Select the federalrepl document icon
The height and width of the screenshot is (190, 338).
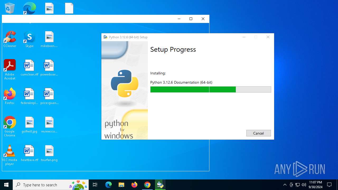click(29, 96)
